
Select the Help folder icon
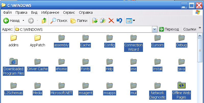point(110,62)
